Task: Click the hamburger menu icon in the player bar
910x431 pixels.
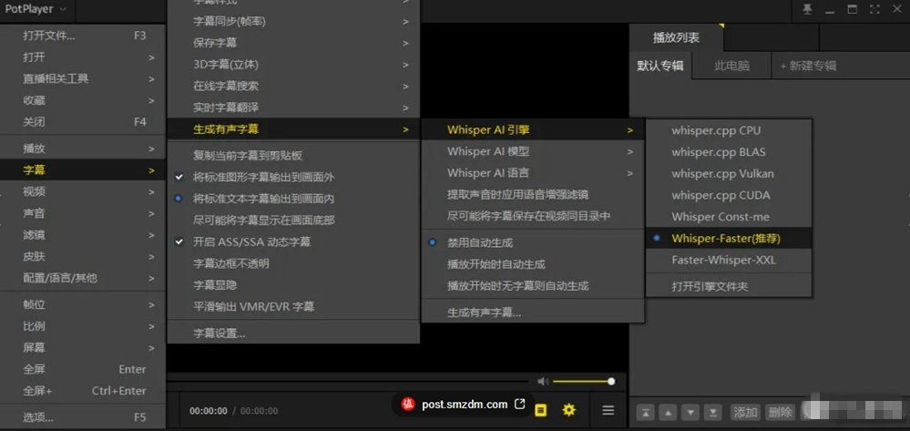Action: click(x=608, y=410)
